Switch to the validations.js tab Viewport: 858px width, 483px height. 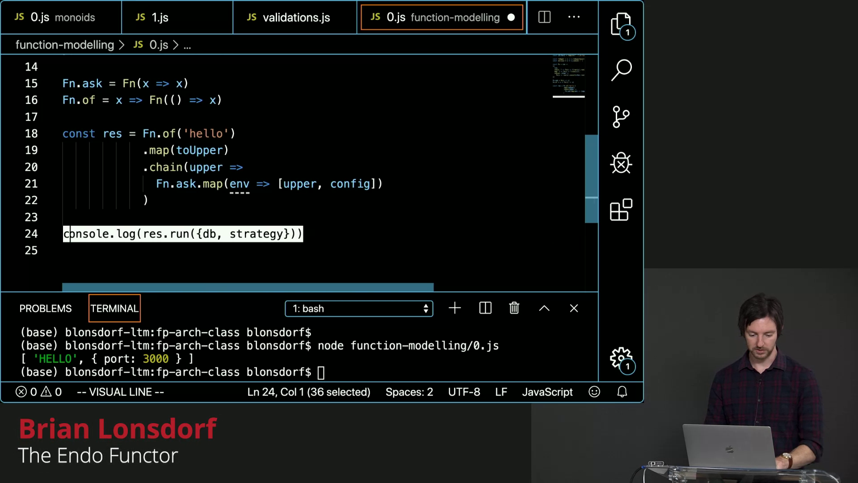click(295, 17)
